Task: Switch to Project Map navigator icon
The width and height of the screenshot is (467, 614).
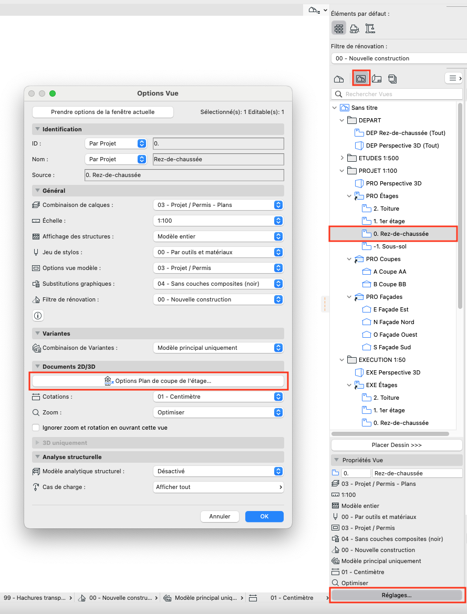Action: pos(339,79)
